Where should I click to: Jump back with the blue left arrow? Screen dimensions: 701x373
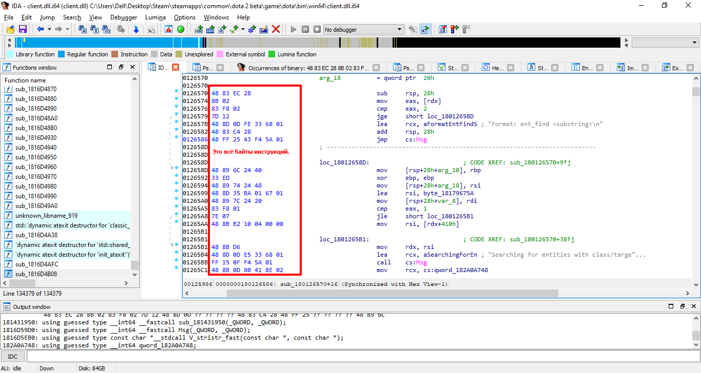(x=40, y=29)
